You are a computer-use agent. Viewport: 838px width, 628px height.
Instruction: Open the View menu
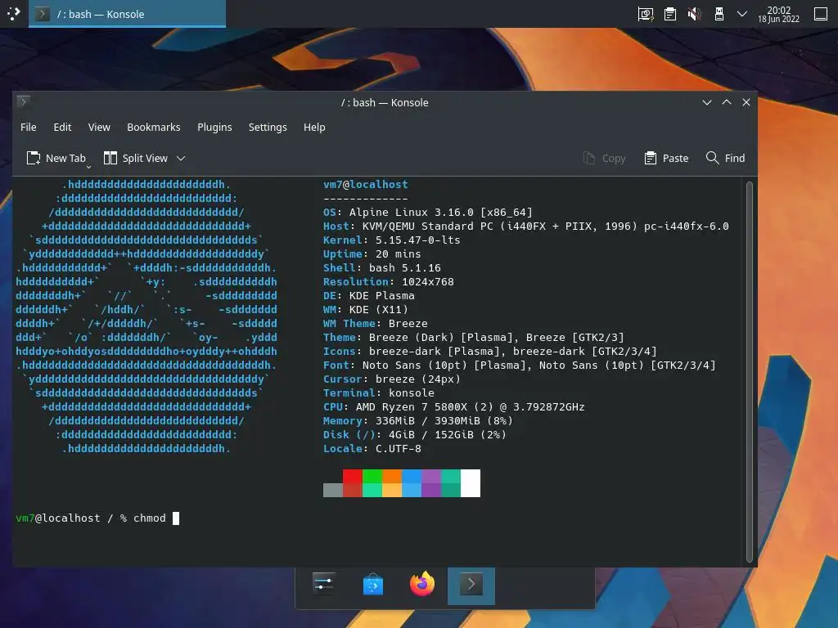pos(99,127)
